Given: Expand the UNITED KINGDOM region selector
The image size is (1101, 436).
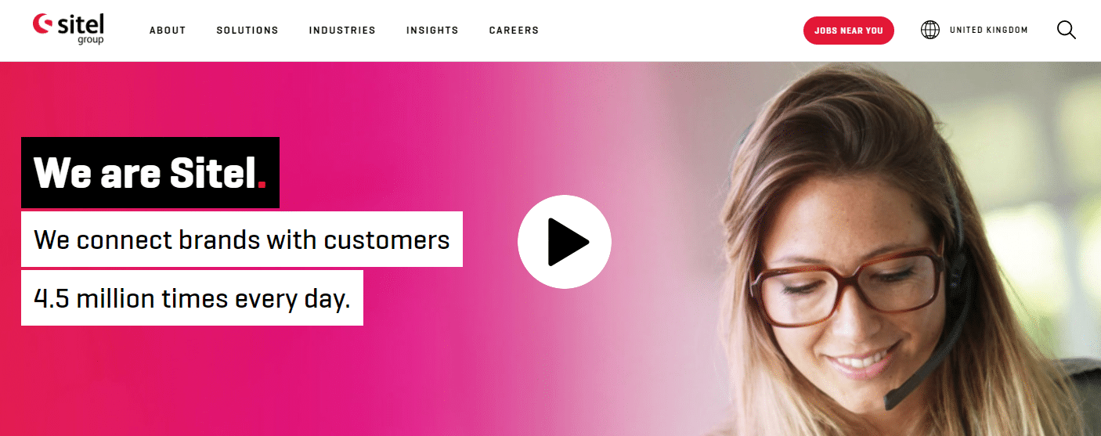Looking at the screenshot, I should pyautogui.click(x=988, y=31).
